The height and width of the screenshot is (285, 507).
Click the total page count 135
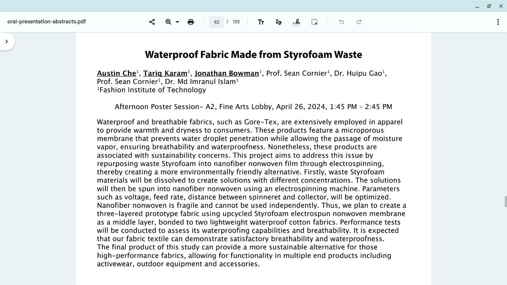tap(236, 22)
